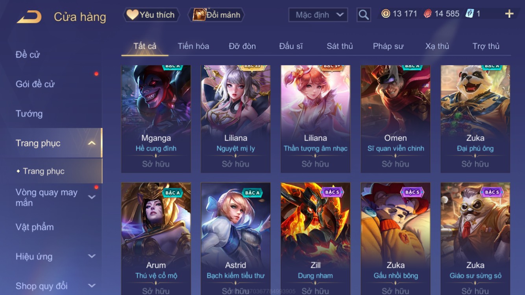The height and width of the screenshot is (295, 525).
Task: Open Đổi mảnh chest exchange
Action: coord(217,15)
